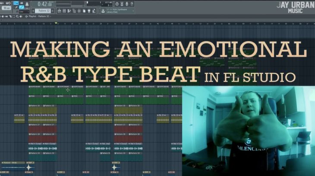Open dropdown arrow after Playlist - Pattern 32 title

click(50, 16)
